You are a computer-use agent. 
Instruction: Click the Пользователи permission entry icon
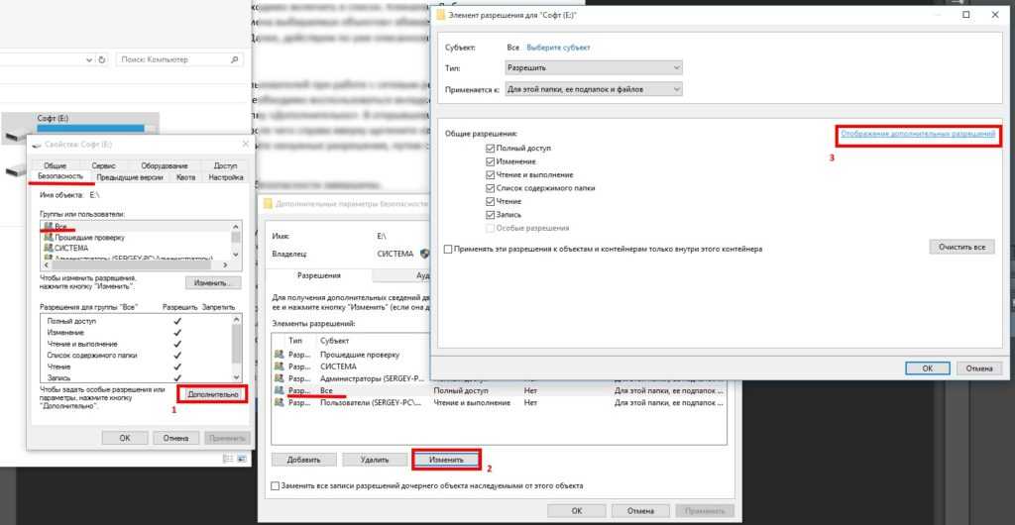[x=279, y=403]
